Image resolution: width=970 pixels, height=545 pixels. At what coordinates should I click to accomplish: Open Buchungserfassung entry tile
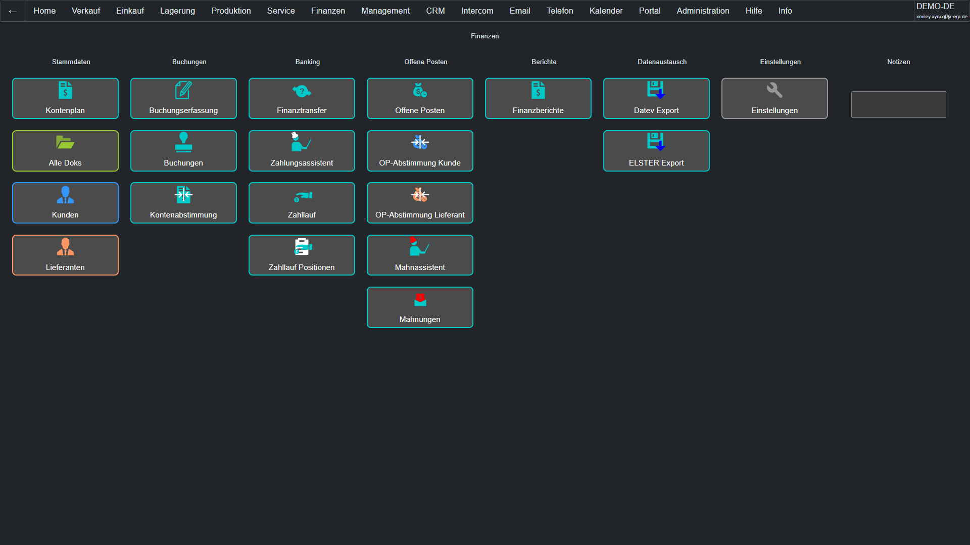(183, 98)
